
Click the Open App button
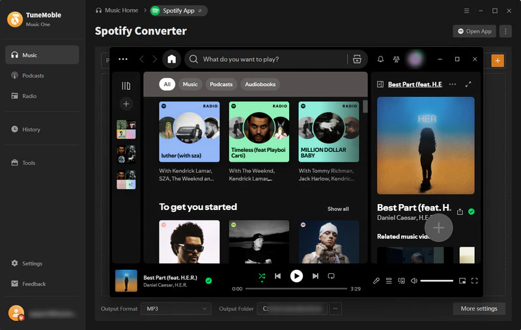(x=474, y=31)
